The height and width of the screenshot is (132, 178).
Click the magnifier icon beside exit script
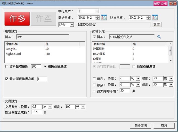click(x=159, y=37)
